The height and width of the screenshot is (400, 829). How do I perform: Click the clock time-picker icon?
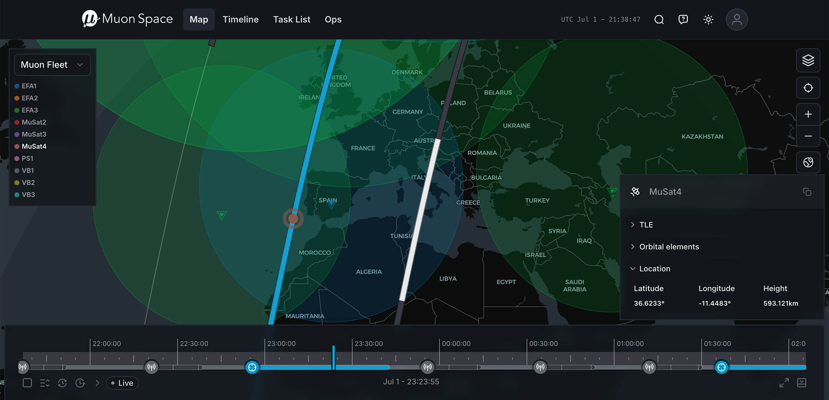[80, 383]
